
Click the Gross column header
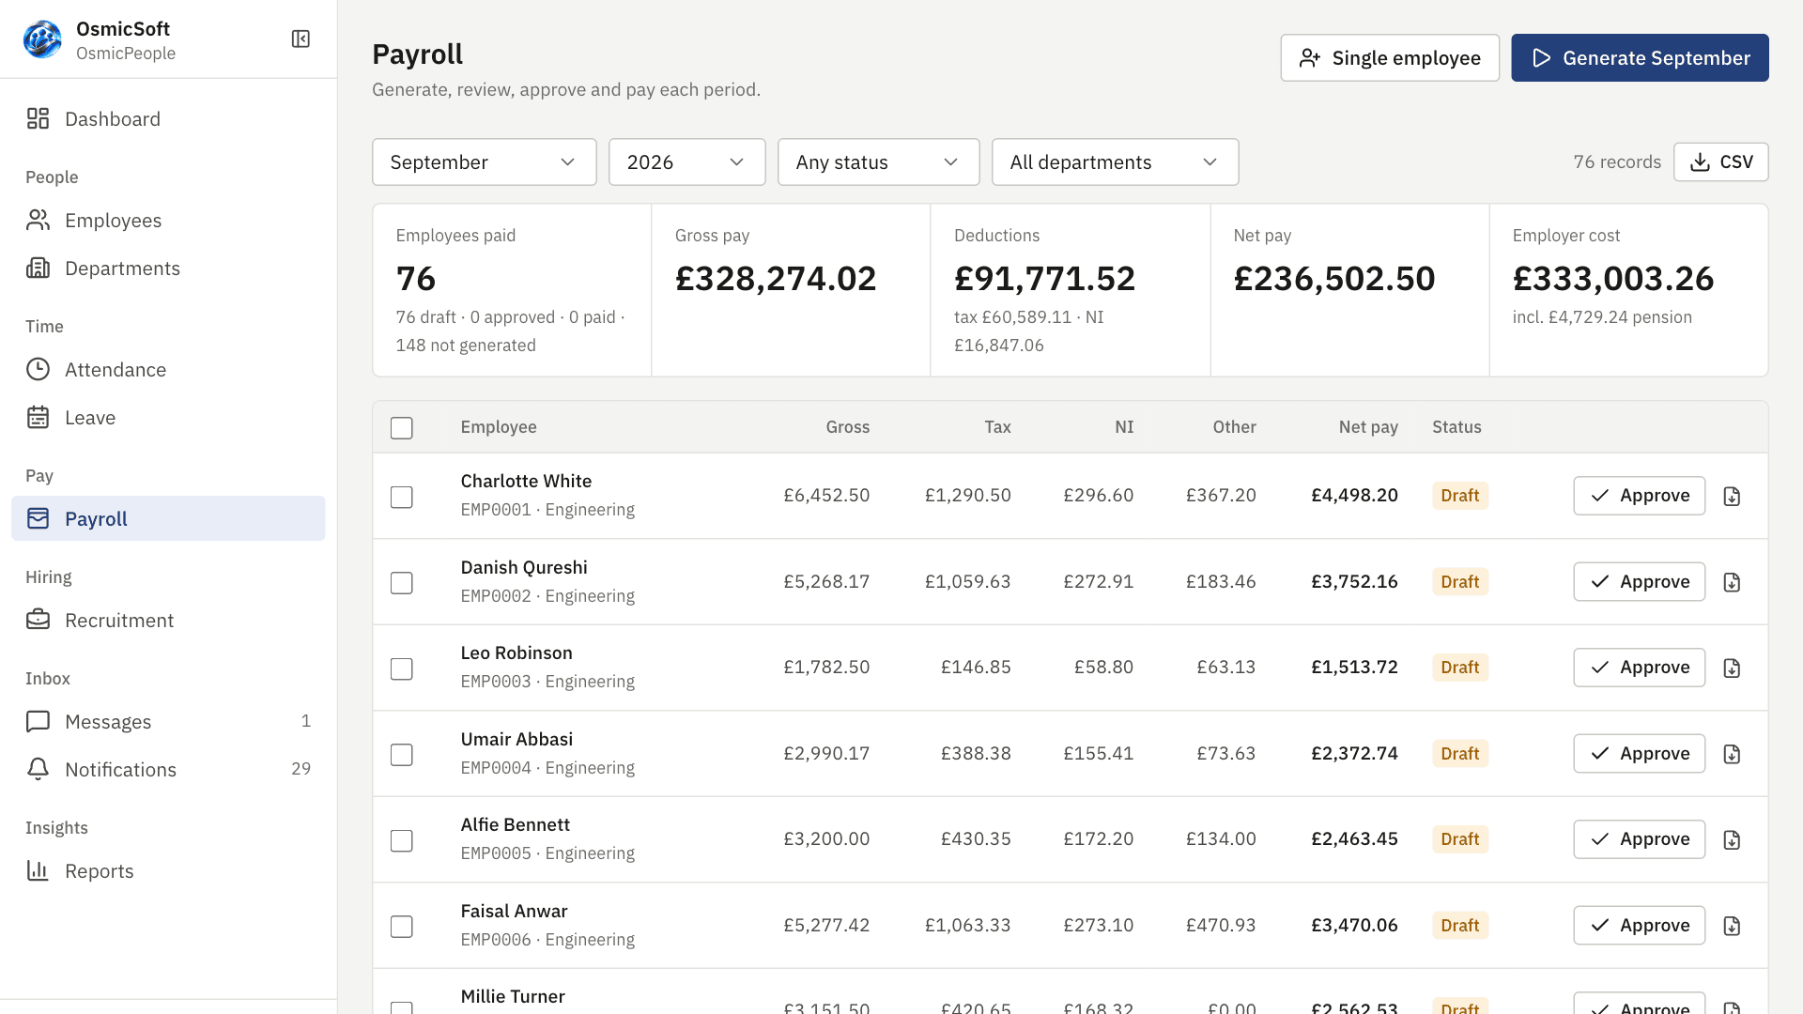click(x=848, y=427)
